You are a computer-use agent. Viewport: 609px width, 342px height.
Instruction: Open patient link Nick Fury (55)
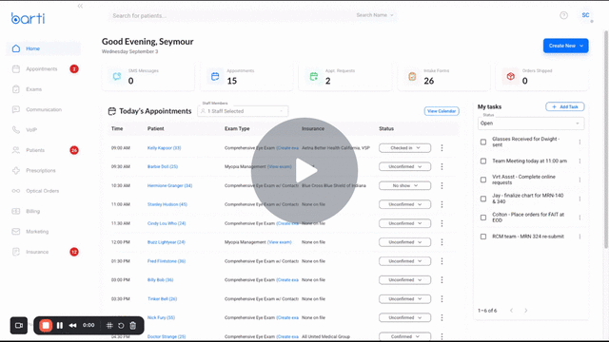point(161,317)
